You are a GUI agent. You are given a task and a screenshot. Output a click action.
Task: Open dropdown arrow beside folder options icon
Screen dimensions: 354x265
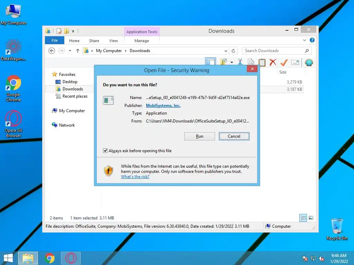[x=232, y=62]
